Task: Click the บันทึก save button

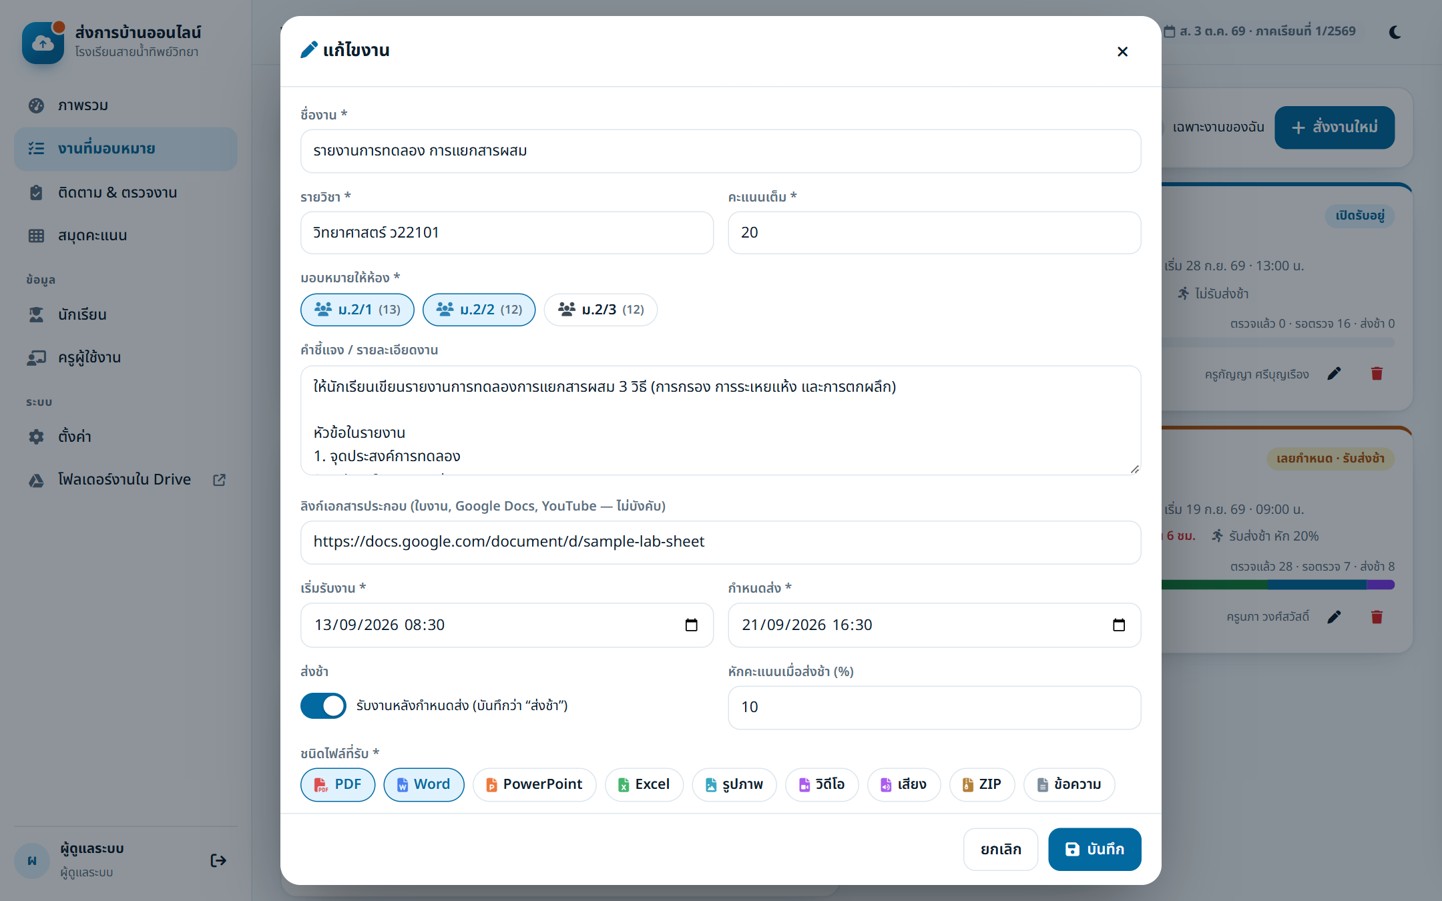Action: tap(1095, 849)
